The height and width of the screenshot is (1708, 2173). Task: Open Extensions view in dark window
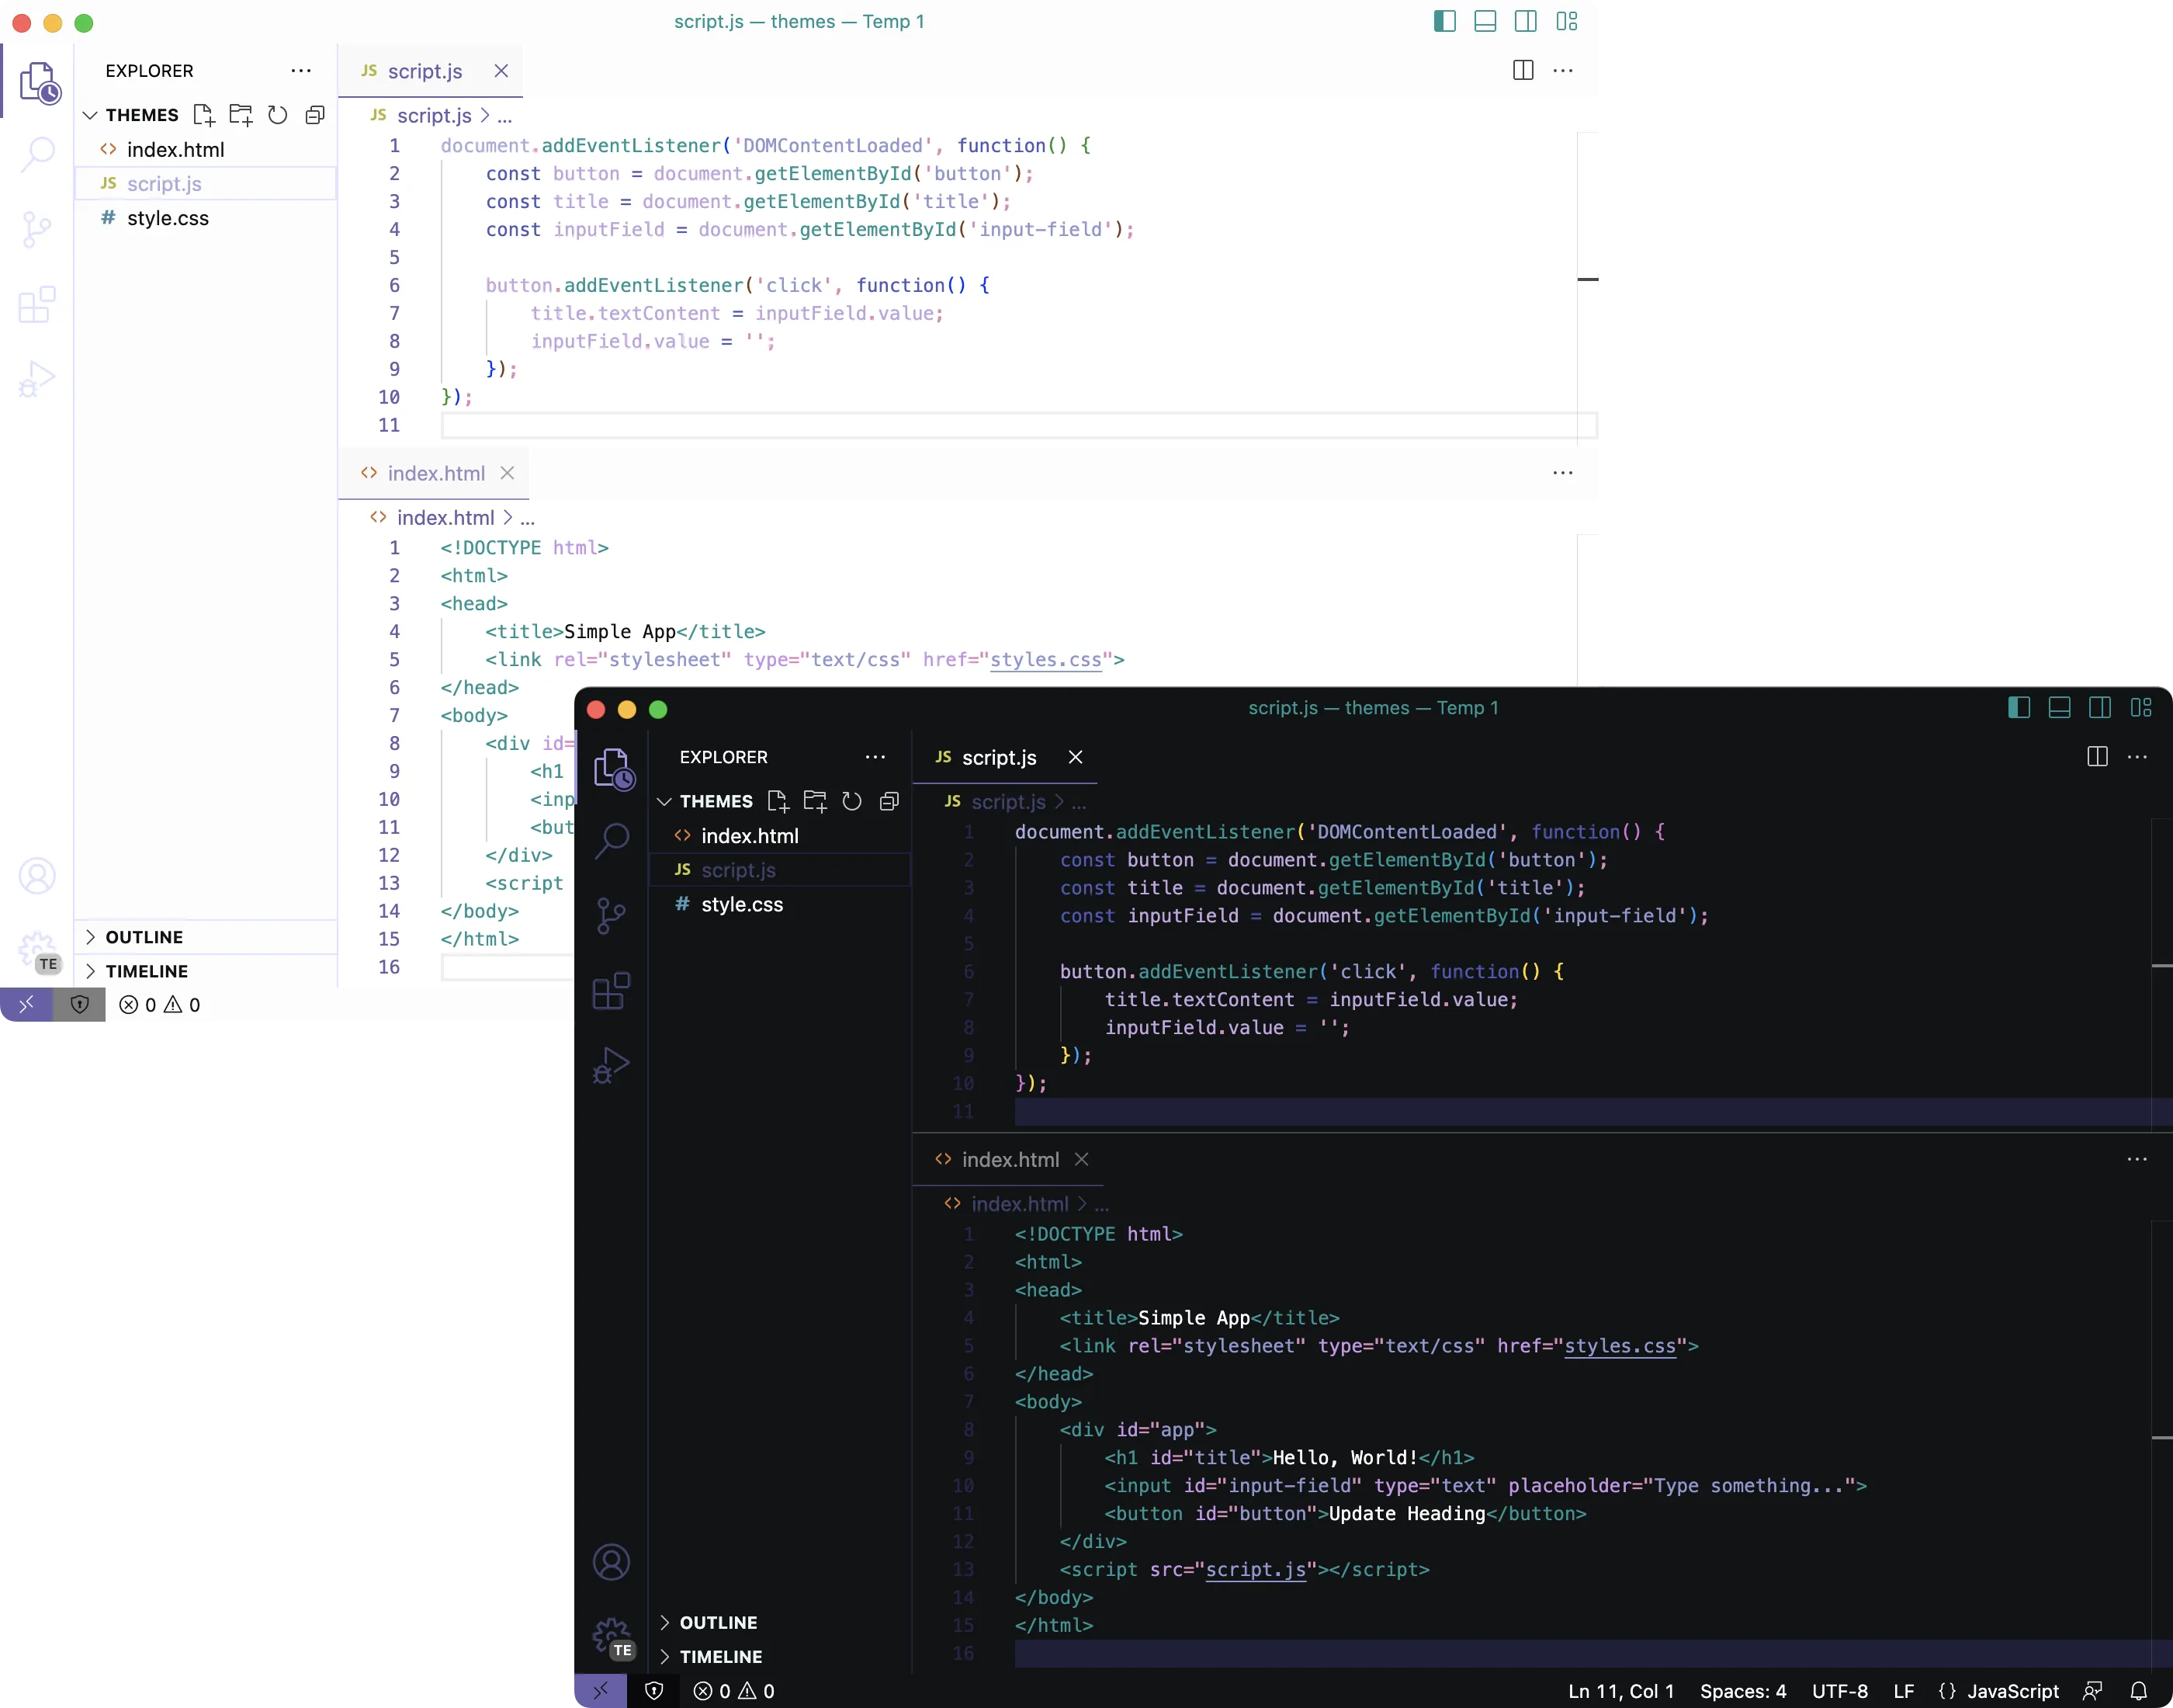click(x=612, y=991)
